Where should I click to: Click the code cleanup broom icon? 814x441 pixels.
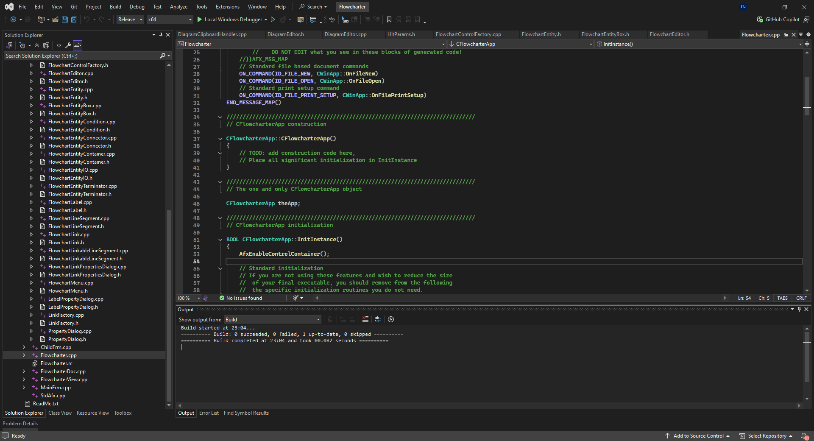point(295,298)
